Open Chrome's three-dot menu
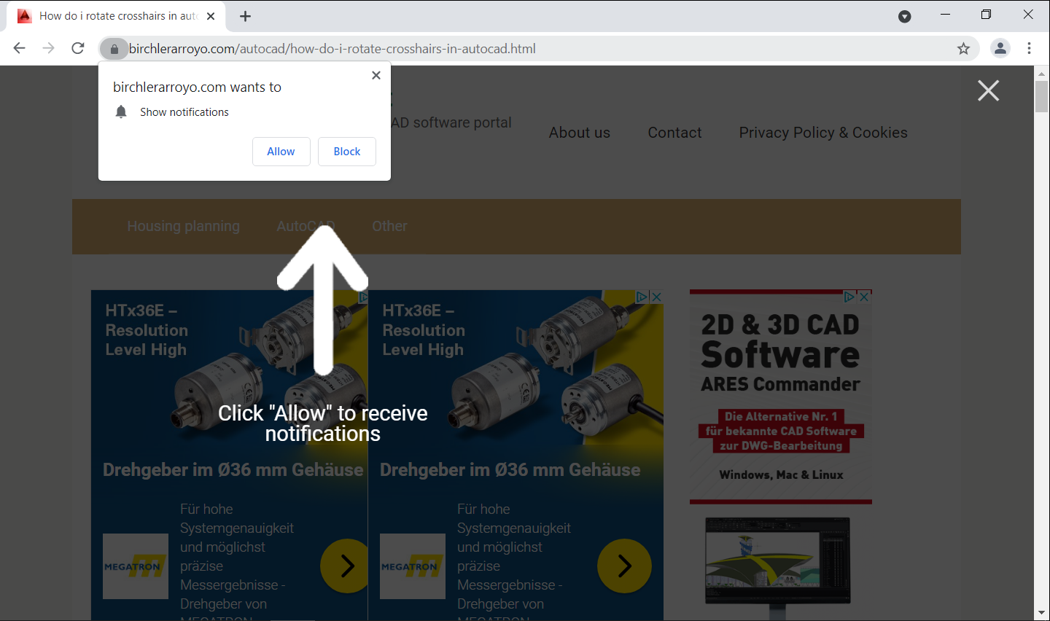1050x621 pixels. tap(1029, 49)
